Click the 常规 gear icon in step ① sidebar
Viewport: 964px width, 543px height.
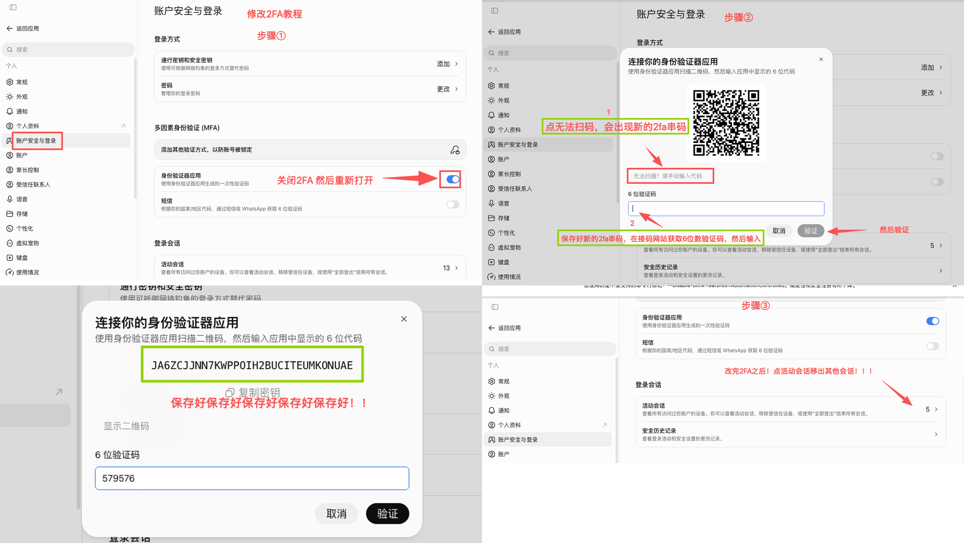(10, 82)
